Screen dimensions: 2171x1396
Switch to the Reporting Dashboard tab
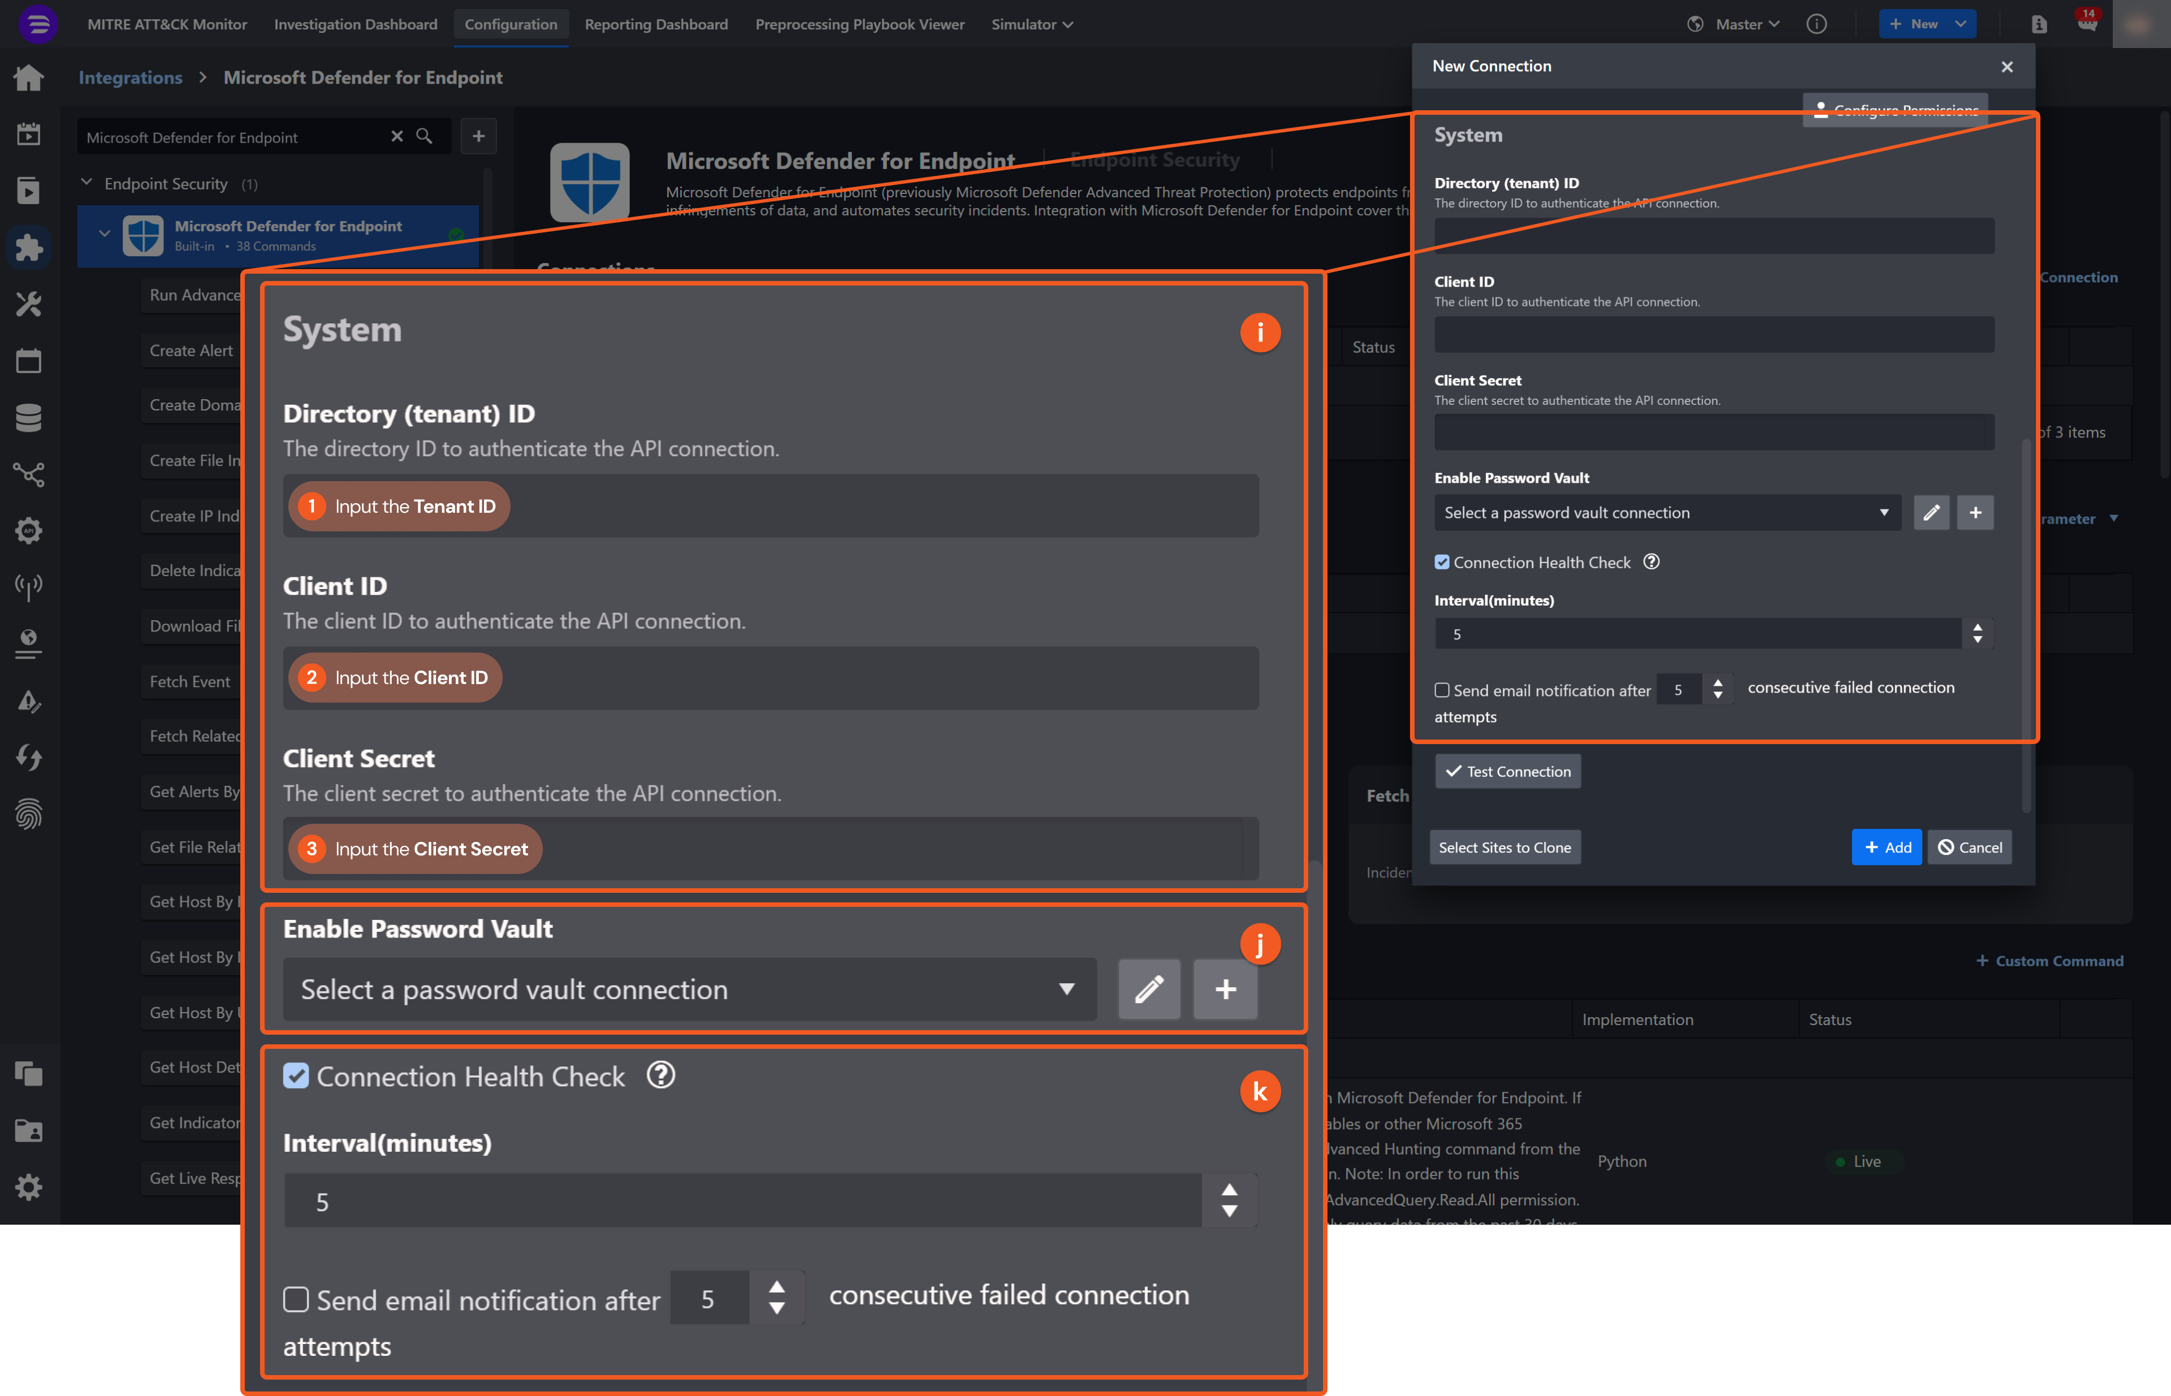(655, 24)
